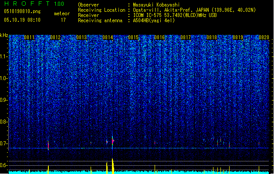Click the 0812 time marker
Viewport: 274px width, 174px height.
(x=55, y=37)
